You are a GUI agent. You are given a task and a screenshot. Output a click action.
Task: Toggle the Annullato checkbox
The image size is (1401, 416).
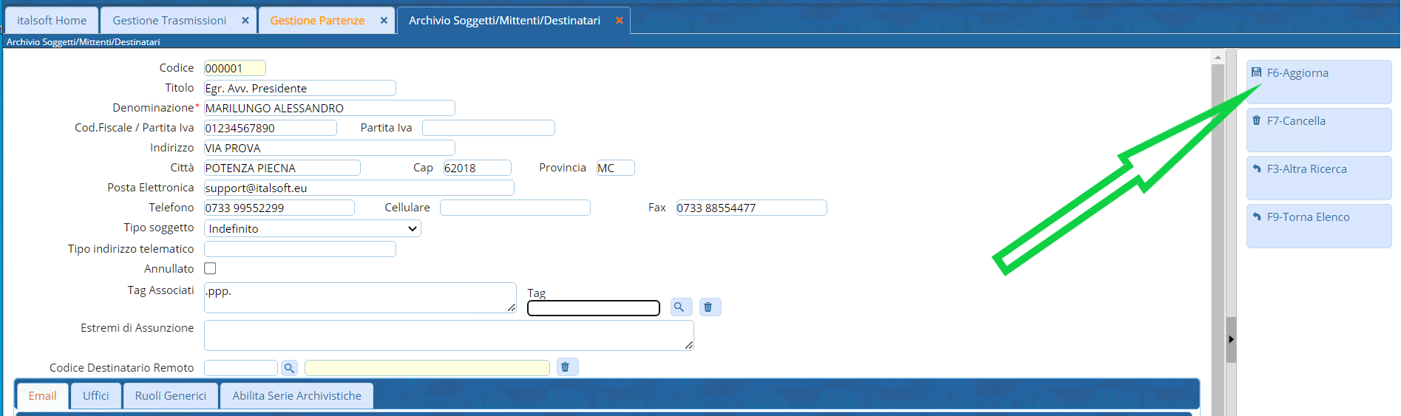[210, 268]
